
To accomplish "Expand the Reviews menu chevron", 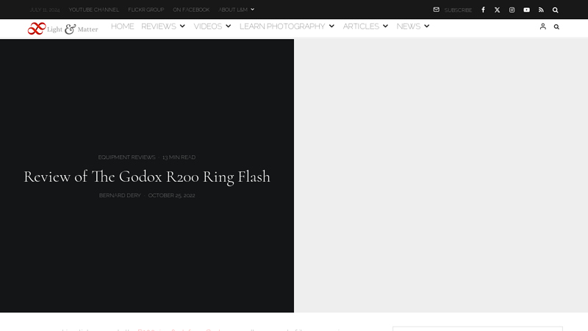I will pos(182,26).
